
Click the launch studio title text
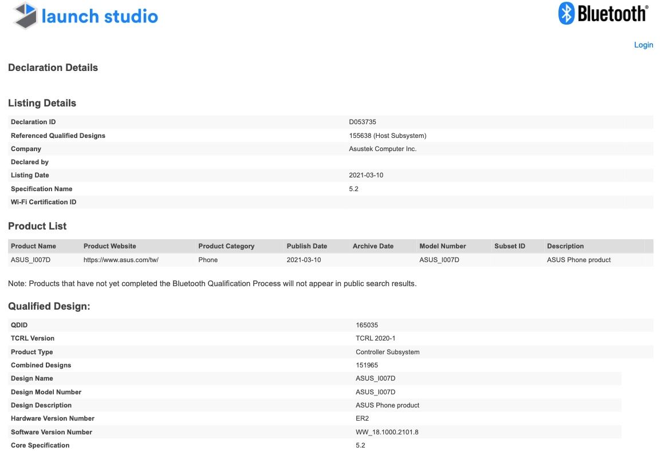tap(100, 16)
